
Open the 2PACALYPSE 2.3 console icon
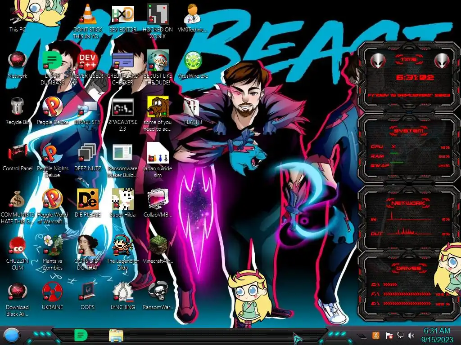(122, 114)
